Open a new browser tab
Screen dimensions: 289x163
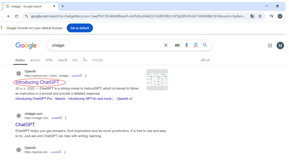[63, 6]
